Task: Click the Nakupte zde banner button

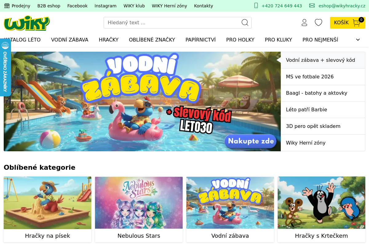Action: coord(251,141)
